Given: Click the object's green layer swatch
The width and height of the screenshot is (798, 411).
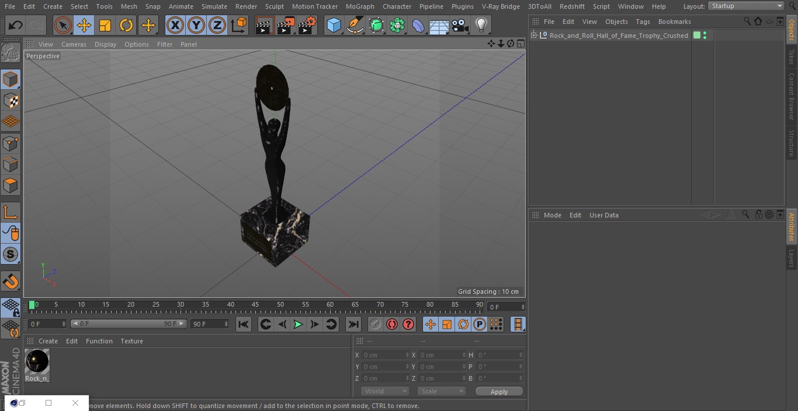Looking at the screenshot, I should (696, 36).
